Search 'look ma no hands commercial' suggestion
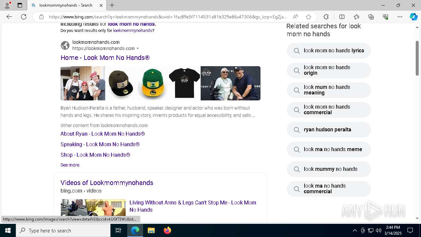The width and height of the screenshot is (421, 237). click(x=329, y=189)
